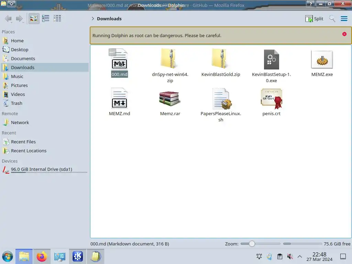Open Desktop in Places panel

point(44,49)
